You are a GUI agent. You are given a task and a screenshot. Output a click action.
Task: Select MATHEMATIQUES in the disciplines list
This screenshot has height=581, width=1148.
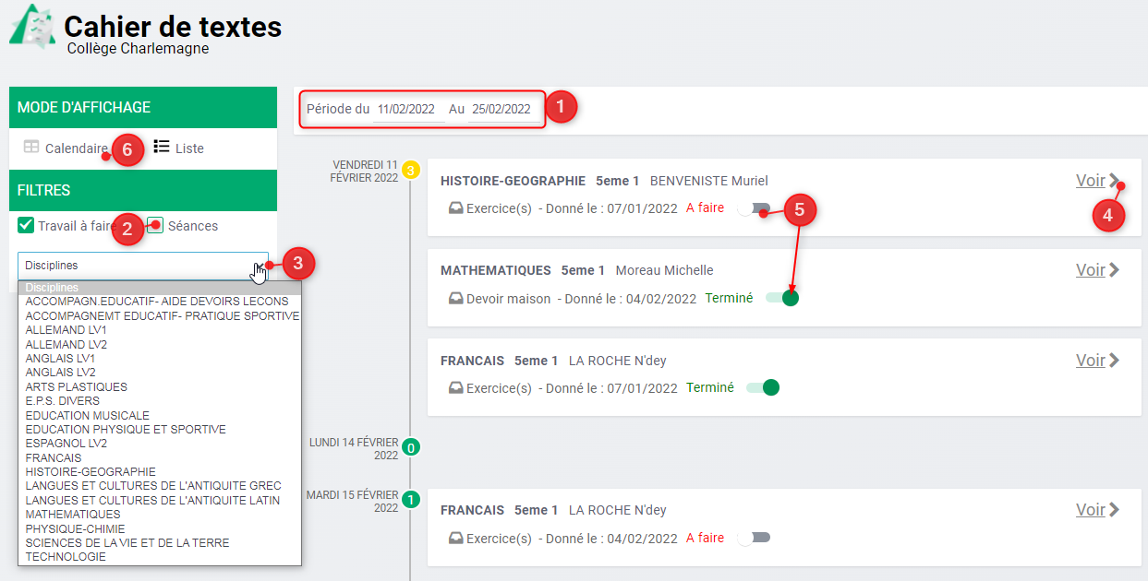coord(73,515)
